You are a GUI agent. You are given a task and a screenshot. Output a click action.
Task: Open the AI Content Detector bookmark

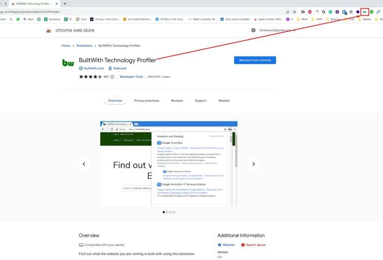tap(137, 19)
